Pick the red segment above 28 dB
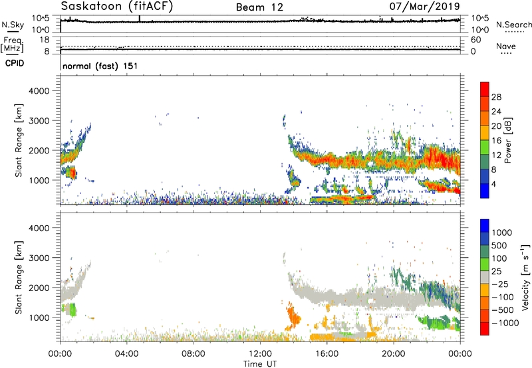532x368 pixels. 485,89
